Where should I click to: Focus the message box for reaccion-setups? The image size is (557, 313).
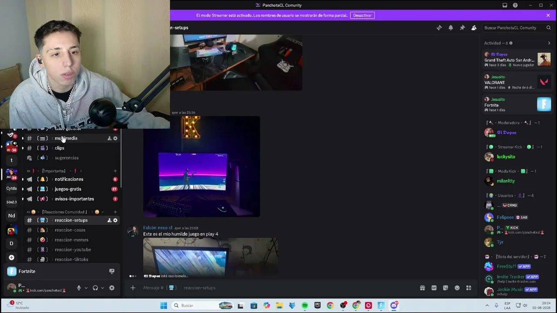coord(278,288)
